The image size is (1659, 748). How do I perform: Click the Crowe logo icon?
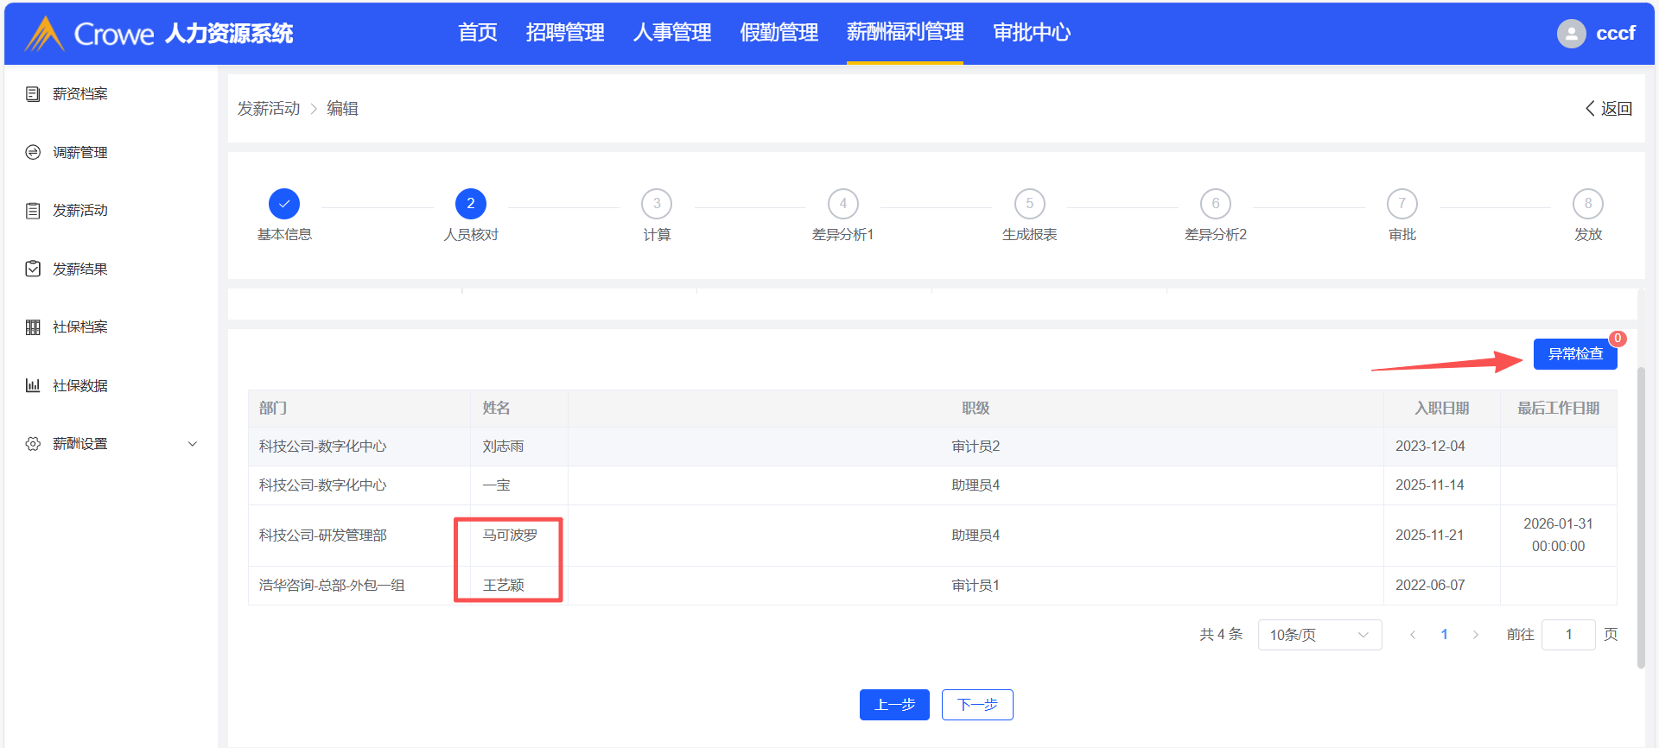coord(45,34)
